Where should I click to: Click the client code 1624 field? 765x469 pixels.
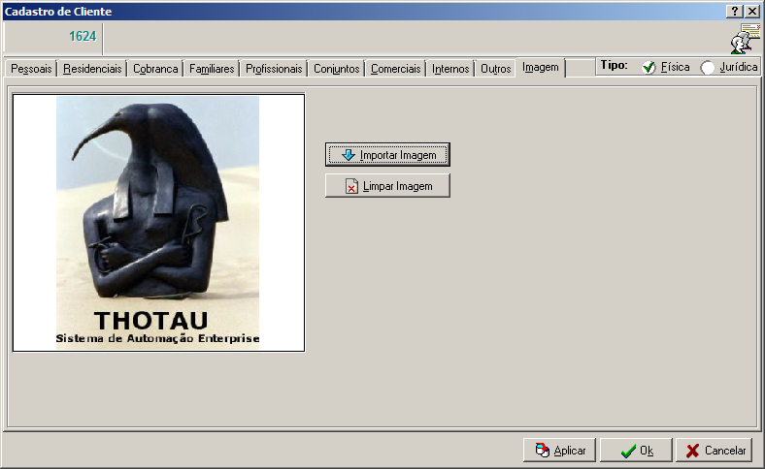pos(53,37)
